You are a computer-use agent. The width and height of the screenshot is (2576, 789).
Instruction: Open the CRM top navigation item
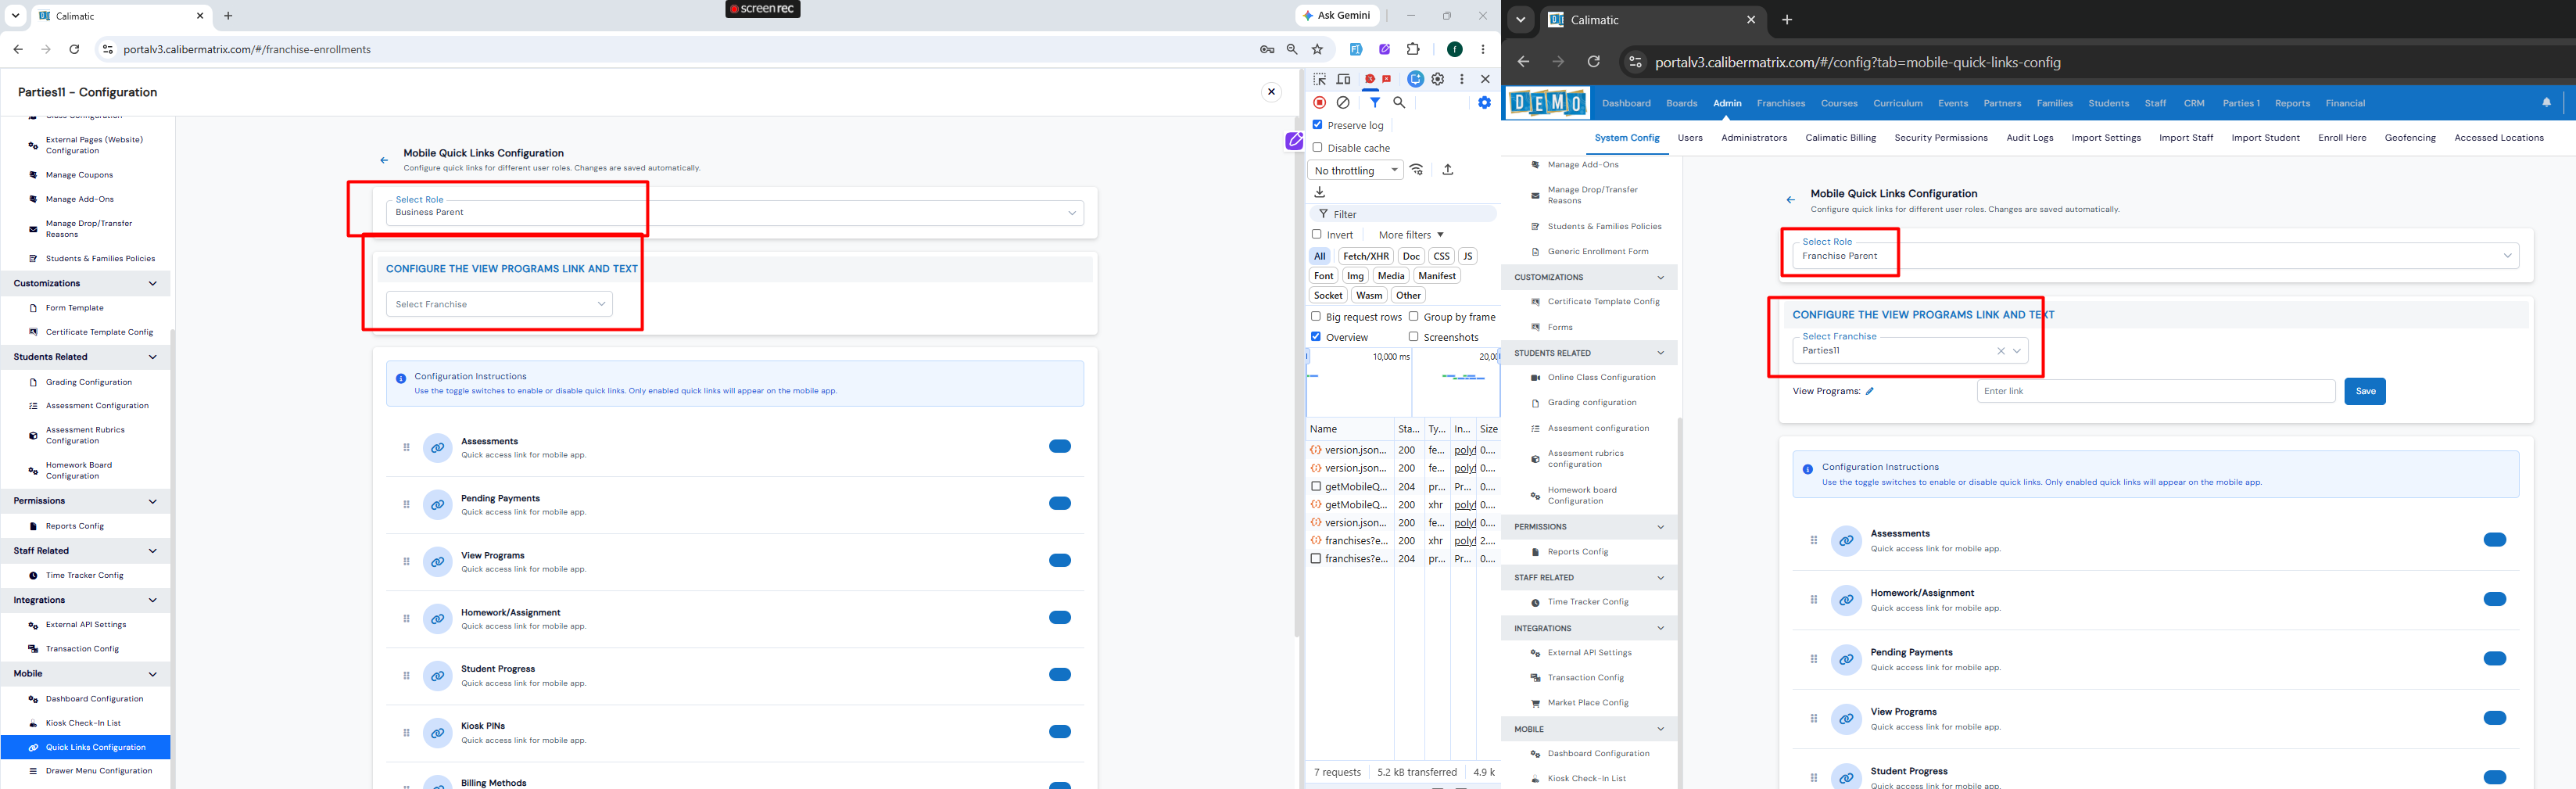2194,103
